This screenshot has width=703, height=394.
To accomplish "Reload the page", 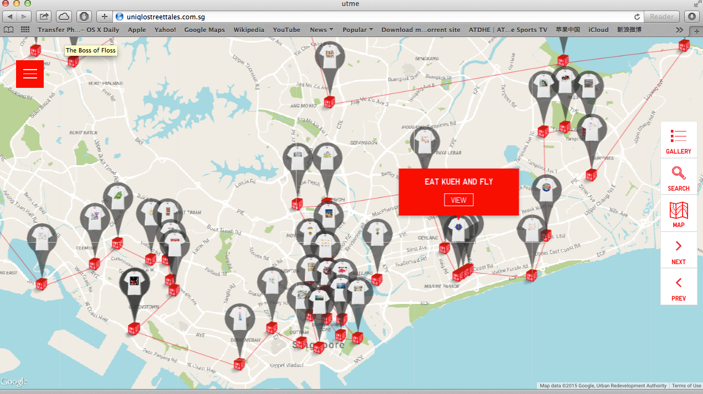I will click(x=637, y=17).
